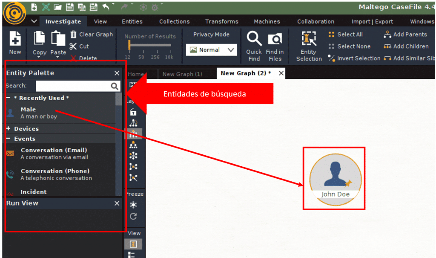Select the hierarchical tree layout icon below the highlighted one

133,145
